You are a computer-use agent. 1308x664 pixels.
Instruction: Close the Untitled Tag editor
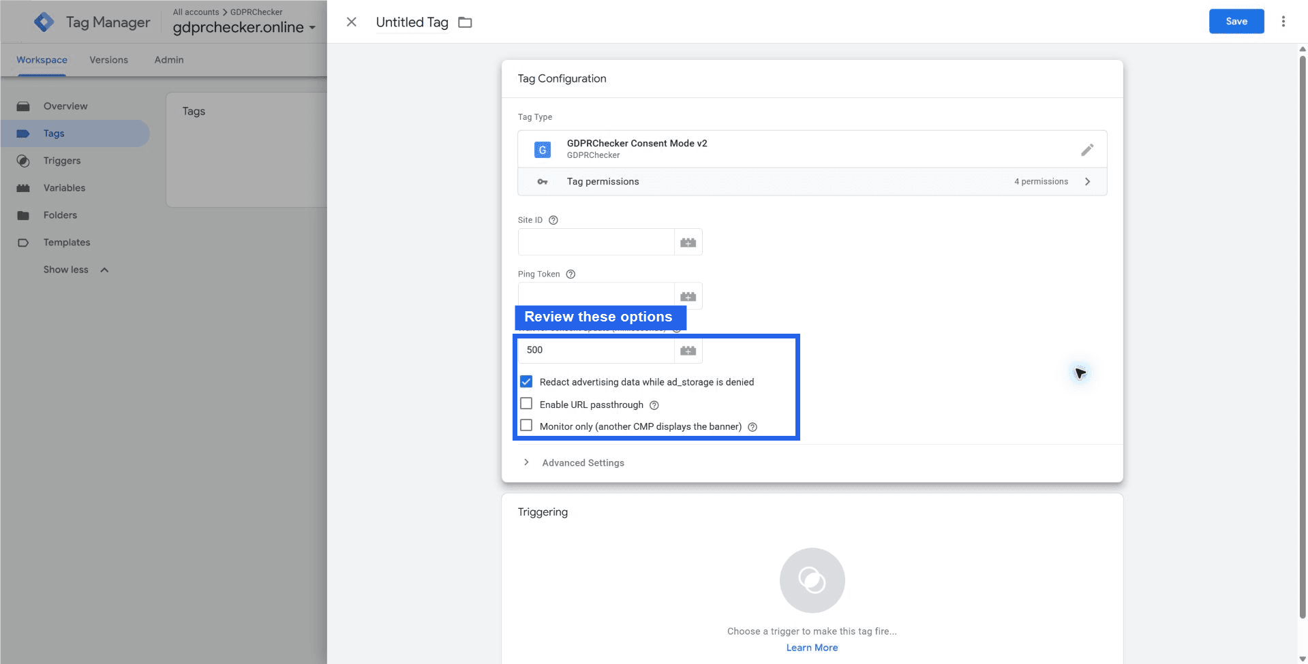click(352, 22)
